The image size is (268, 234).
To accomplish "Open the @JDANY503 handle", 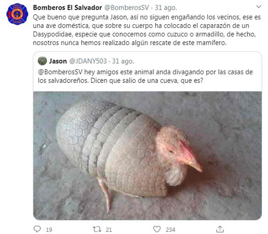I will point(88,61).
